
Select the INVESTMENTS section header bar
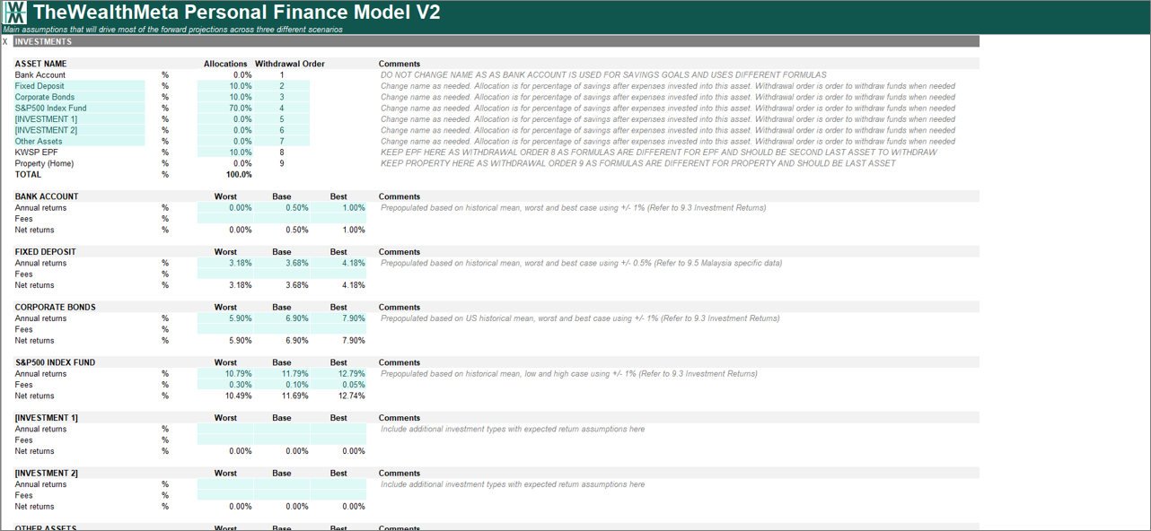496,41
